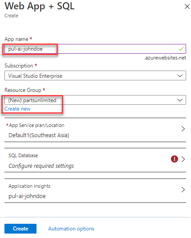
Task: Click the green validation checkmark icon
Action: coord(181,49)
